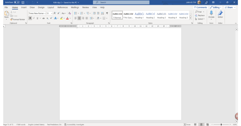Switch to the Layout tab

click(51, 7)
